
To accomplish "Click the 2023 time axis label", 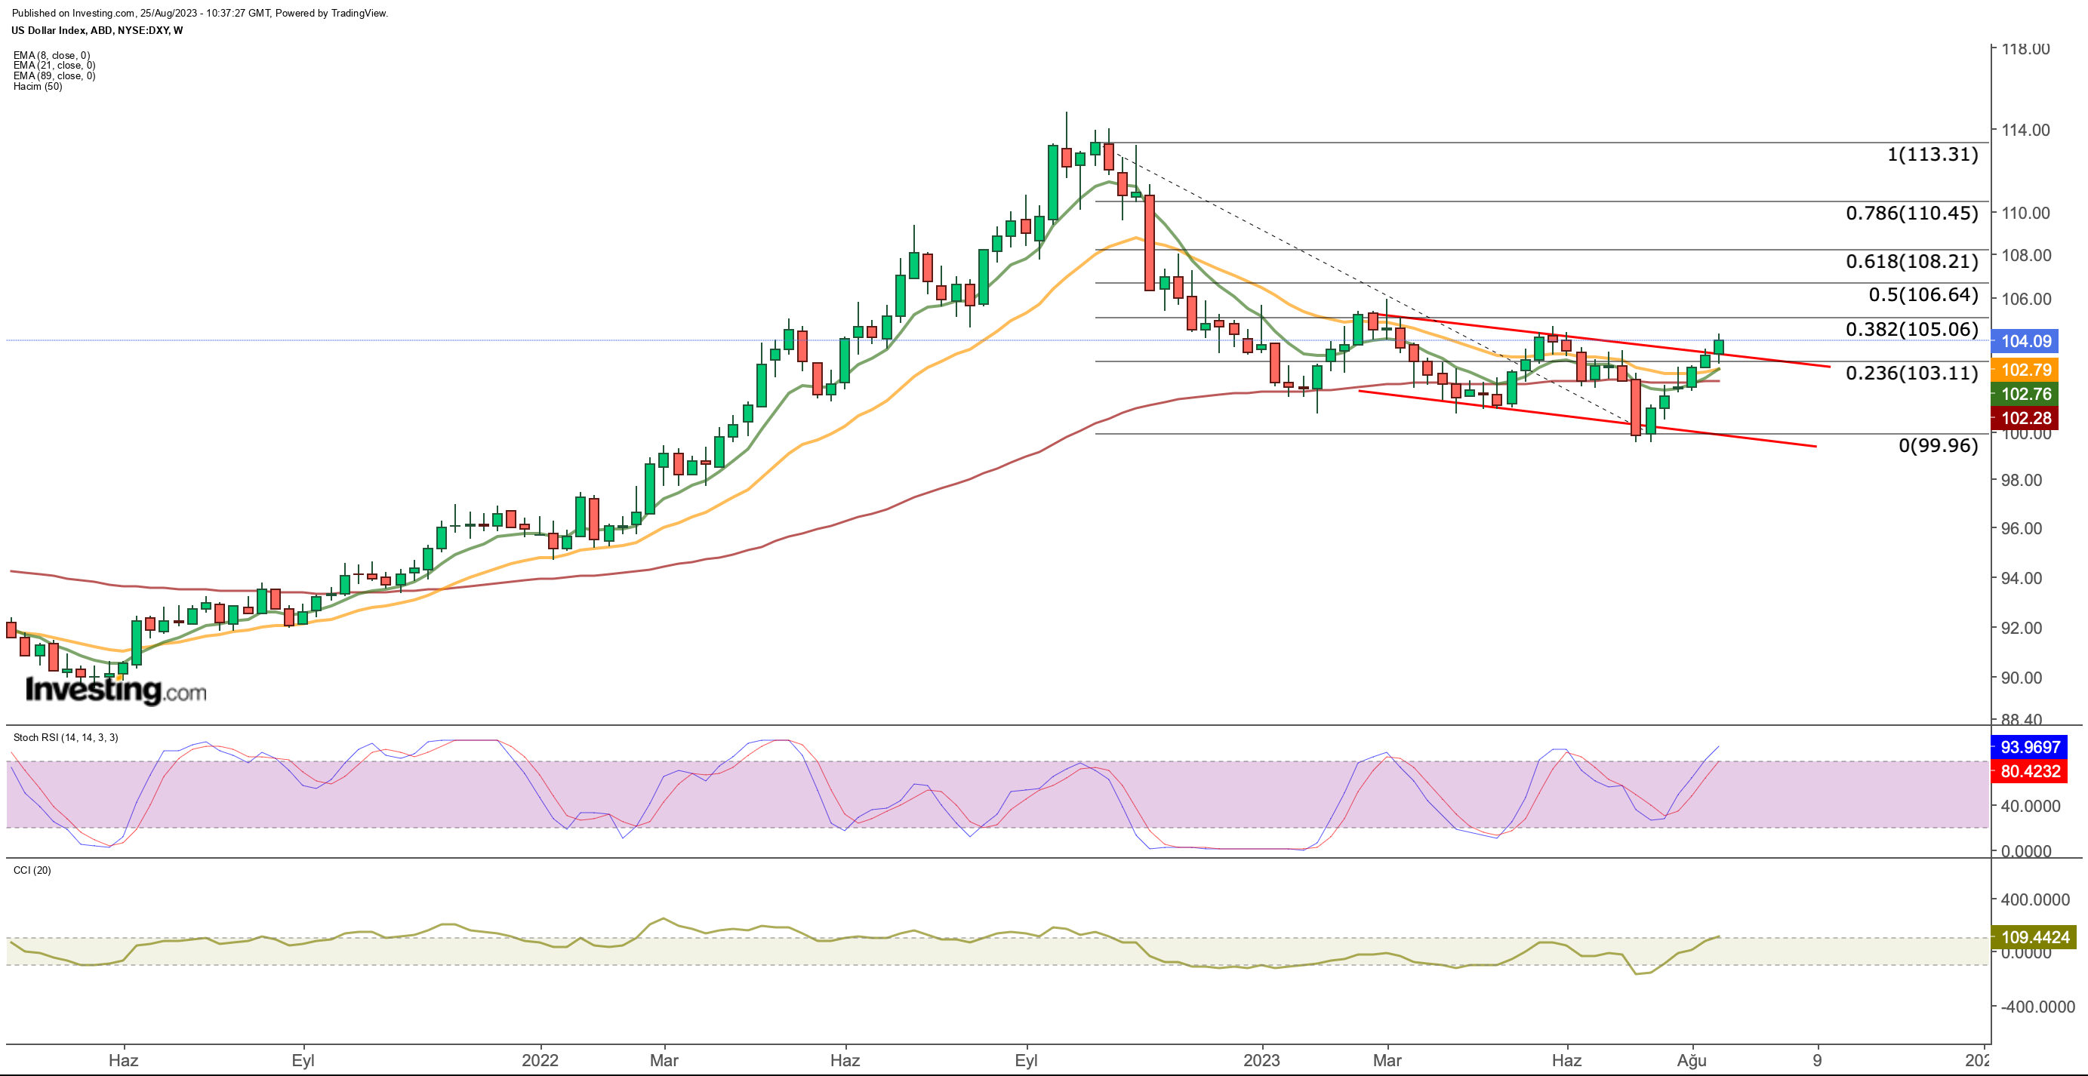I will point(1261,1061).
